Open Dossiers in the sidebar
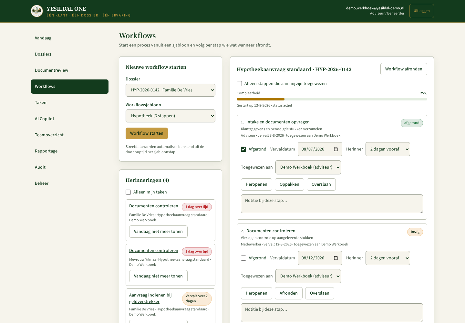Viewport: 465px width, 323px height. (x=70, y=54)
